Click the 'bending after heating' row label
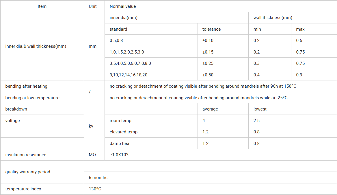 click(x=42, y=86)
